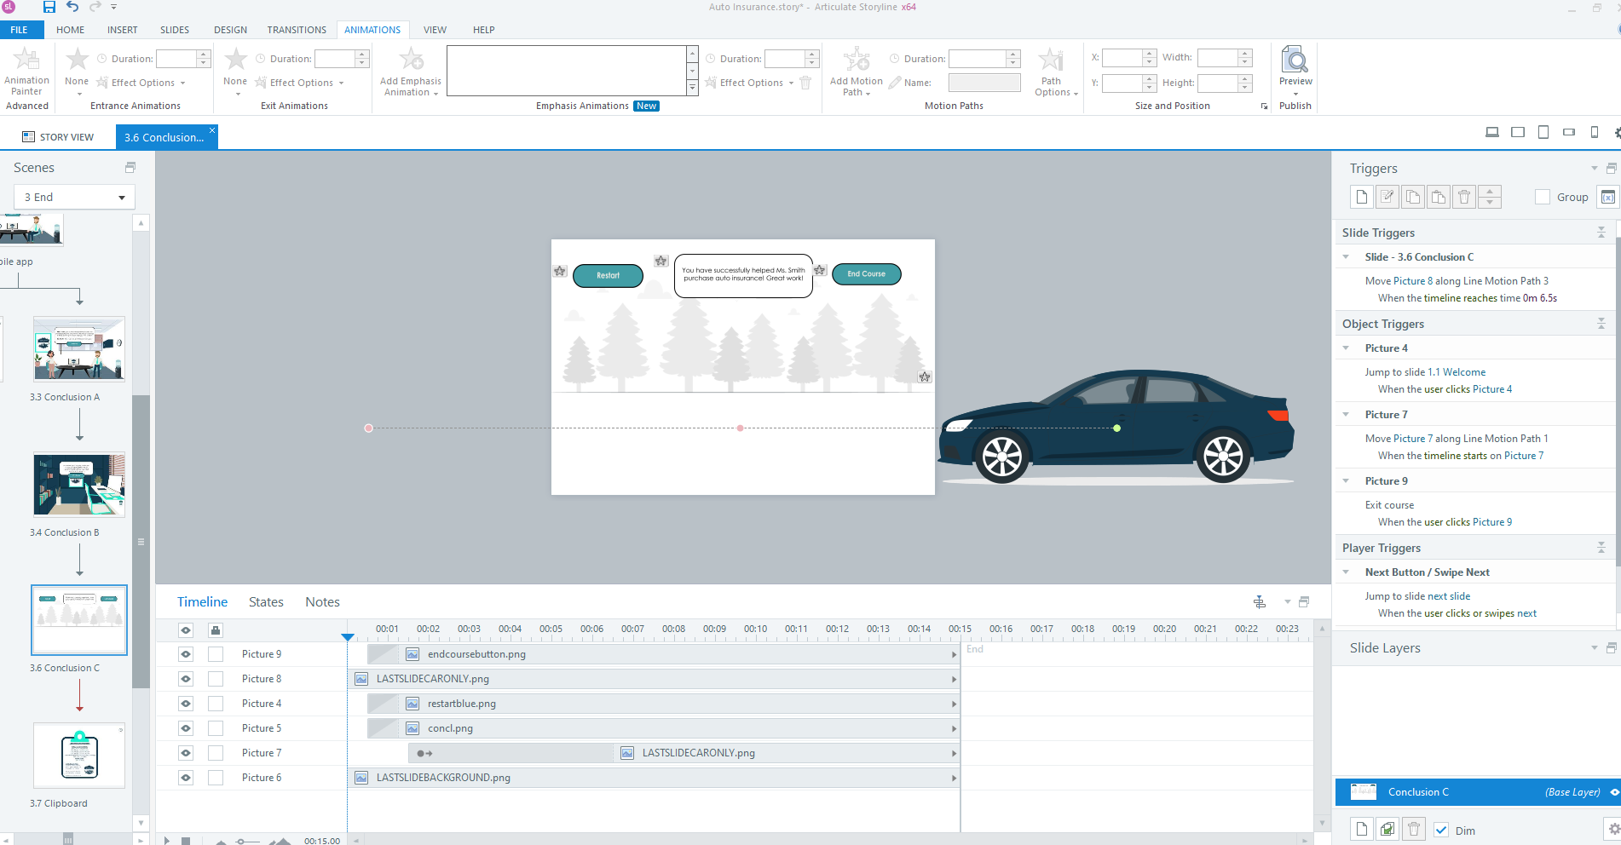
Task: Lock Picture 6 using its lock box
Action: click(x=216, y=778)
